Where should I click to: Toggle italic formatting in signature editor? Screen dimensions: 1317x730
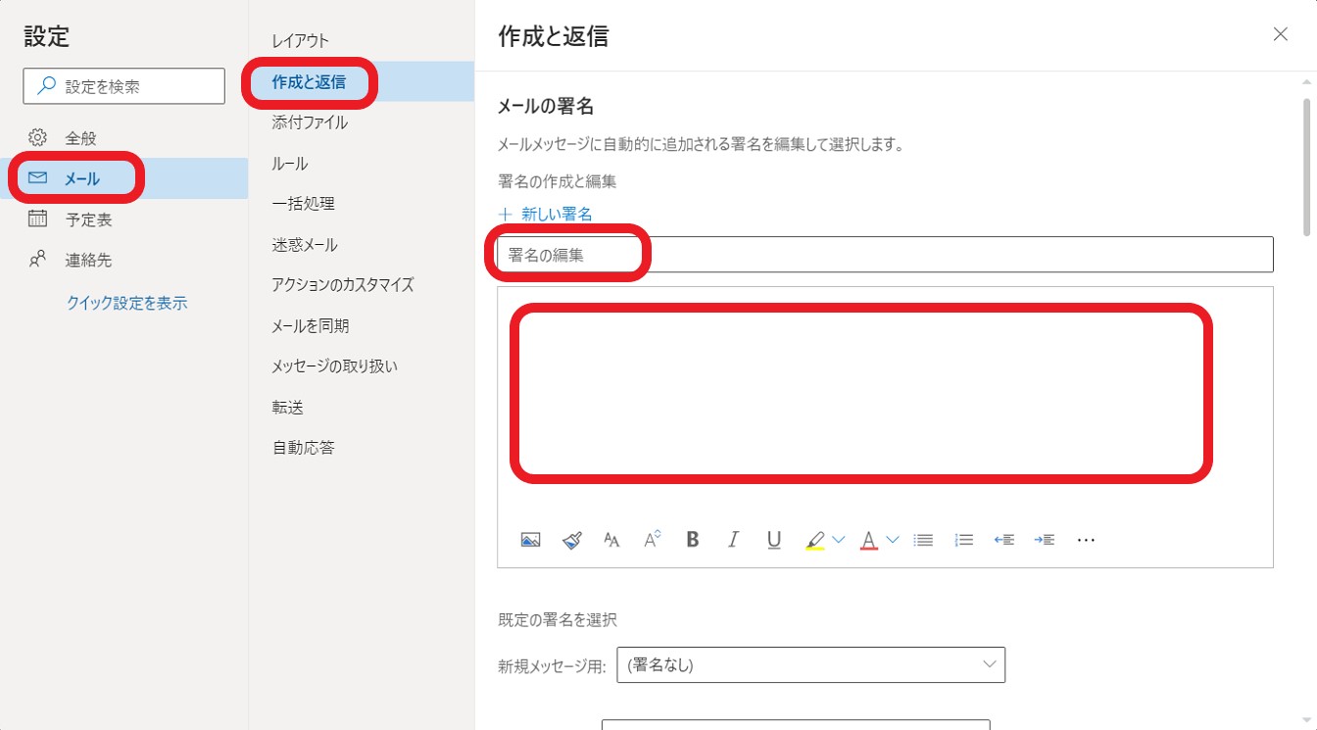(733, 539)
